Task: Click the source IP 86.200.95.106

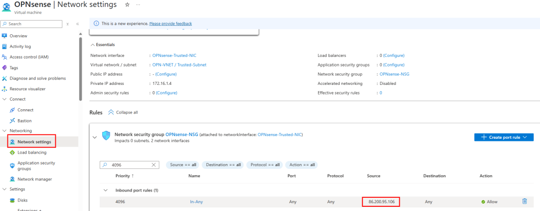Action: (x=381, y=202)
